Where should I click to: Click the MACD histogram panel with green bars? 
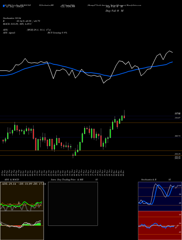22,225
